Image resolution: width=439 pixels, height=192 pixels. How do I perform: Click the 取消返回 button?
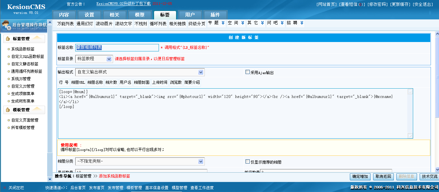[383, 176]
